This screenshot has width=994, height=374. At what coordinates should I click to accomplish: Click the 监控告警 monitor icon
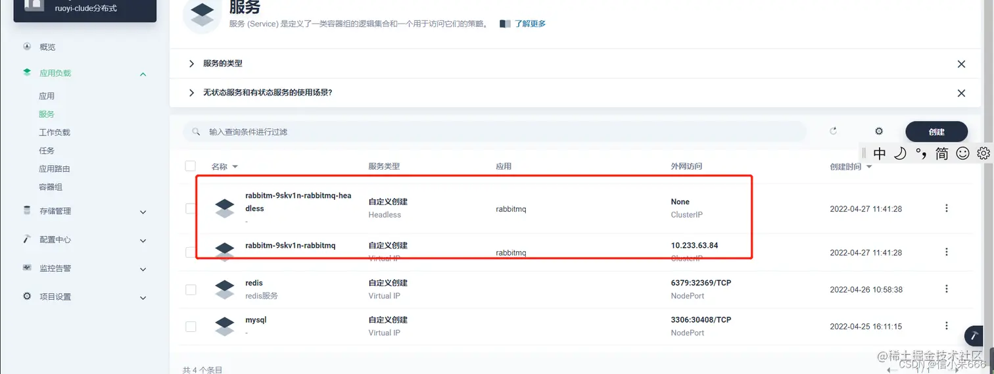(x=27, y=268)
